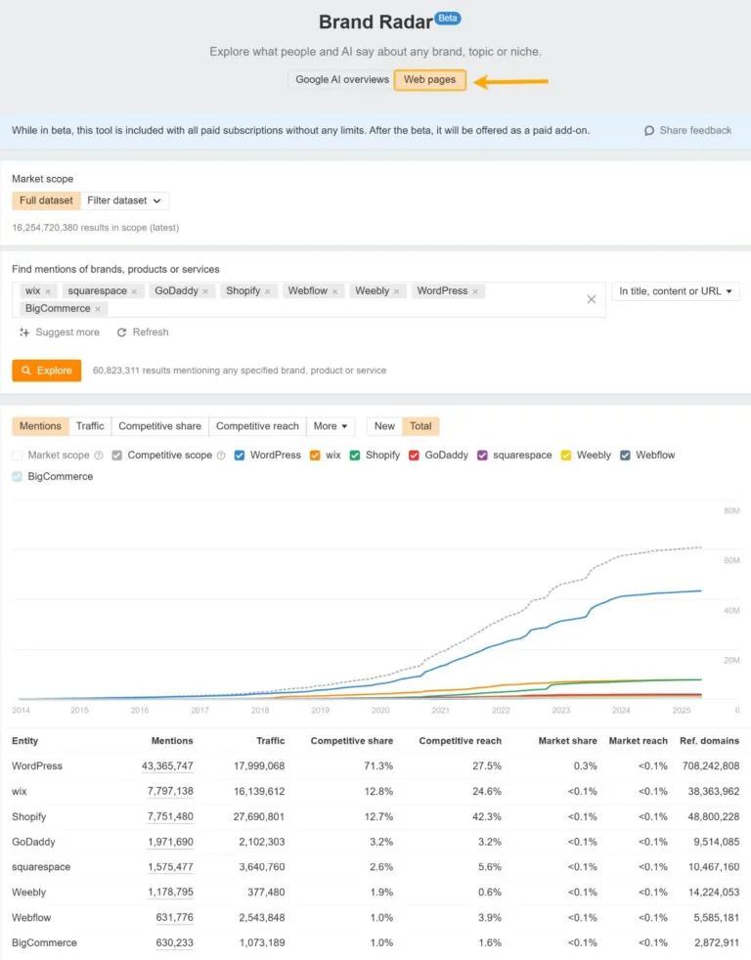Open GoDaddy mentions count 1,971,690
Image resolution: width=751 pixels, height=960 pixels.
pos(170,842)
